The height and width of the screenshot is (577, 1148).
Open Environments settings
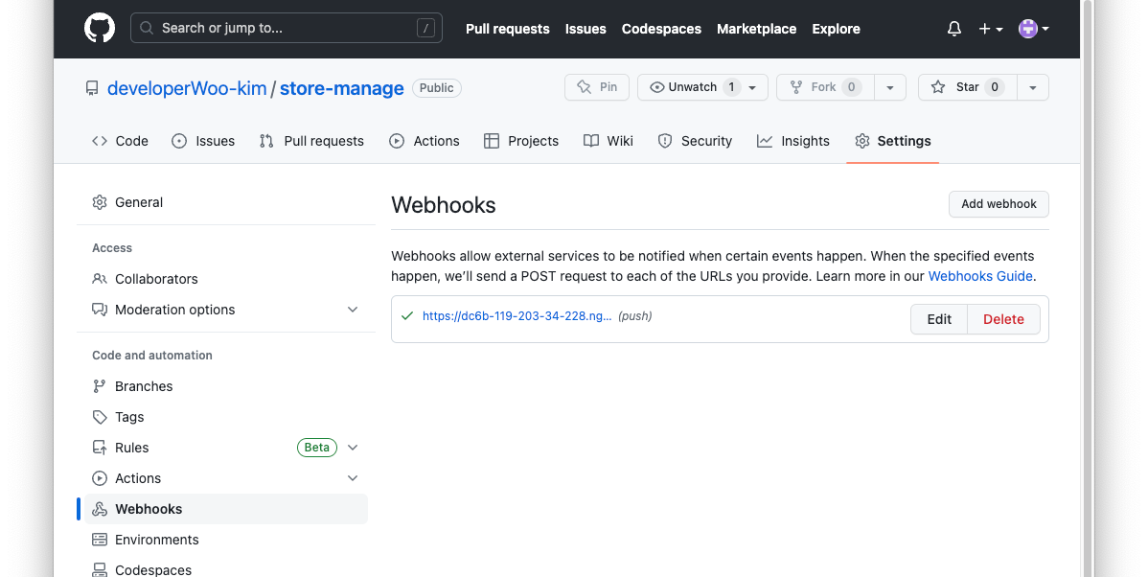point(226,540)
